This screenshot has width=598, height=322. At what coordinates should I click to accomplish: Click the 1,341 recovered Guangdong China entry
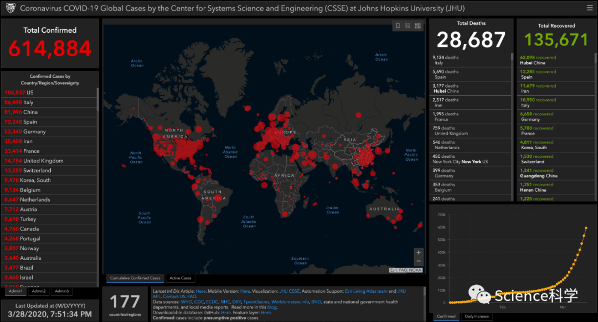555,173
